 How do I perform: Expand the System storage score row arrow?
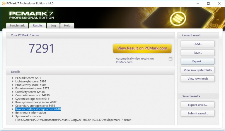pyautogui.click(x=13, y=99)
